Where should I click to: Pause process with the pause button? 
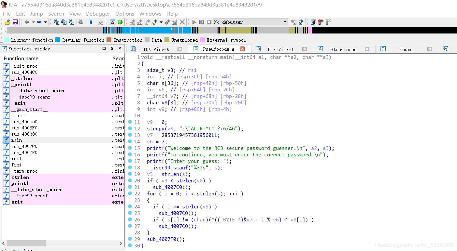pos(202,22)
